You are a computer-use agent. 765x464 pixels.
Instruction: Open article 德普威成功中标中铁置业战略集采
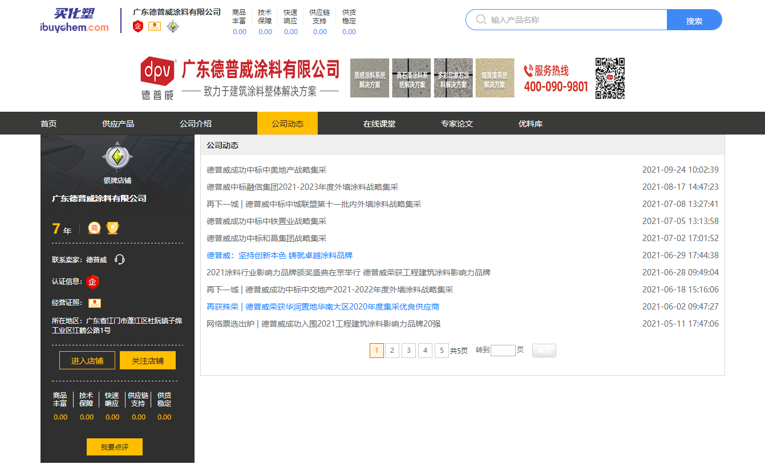(266, 221)
